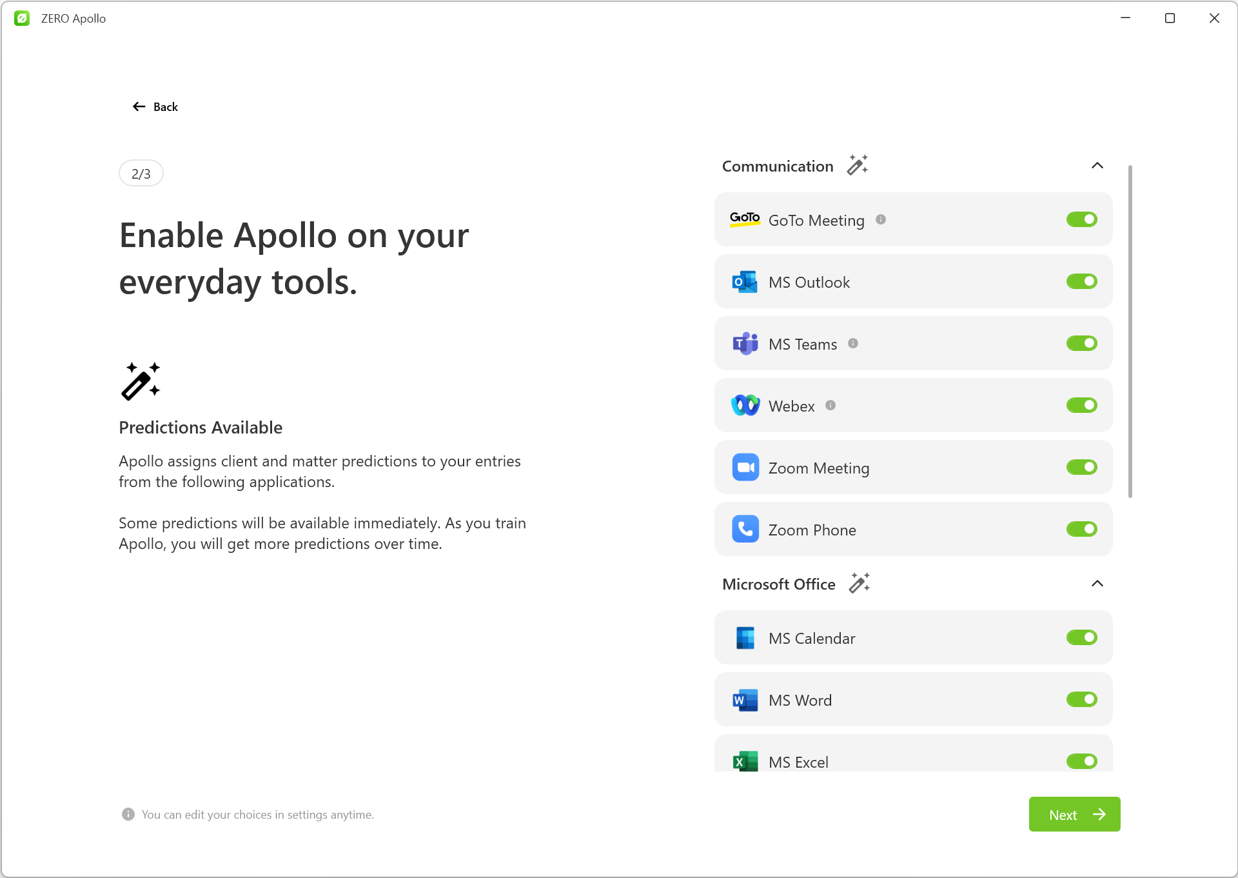Click the MS Teams icon
The width and height of the screenshot is (1238, 878).
745,343
